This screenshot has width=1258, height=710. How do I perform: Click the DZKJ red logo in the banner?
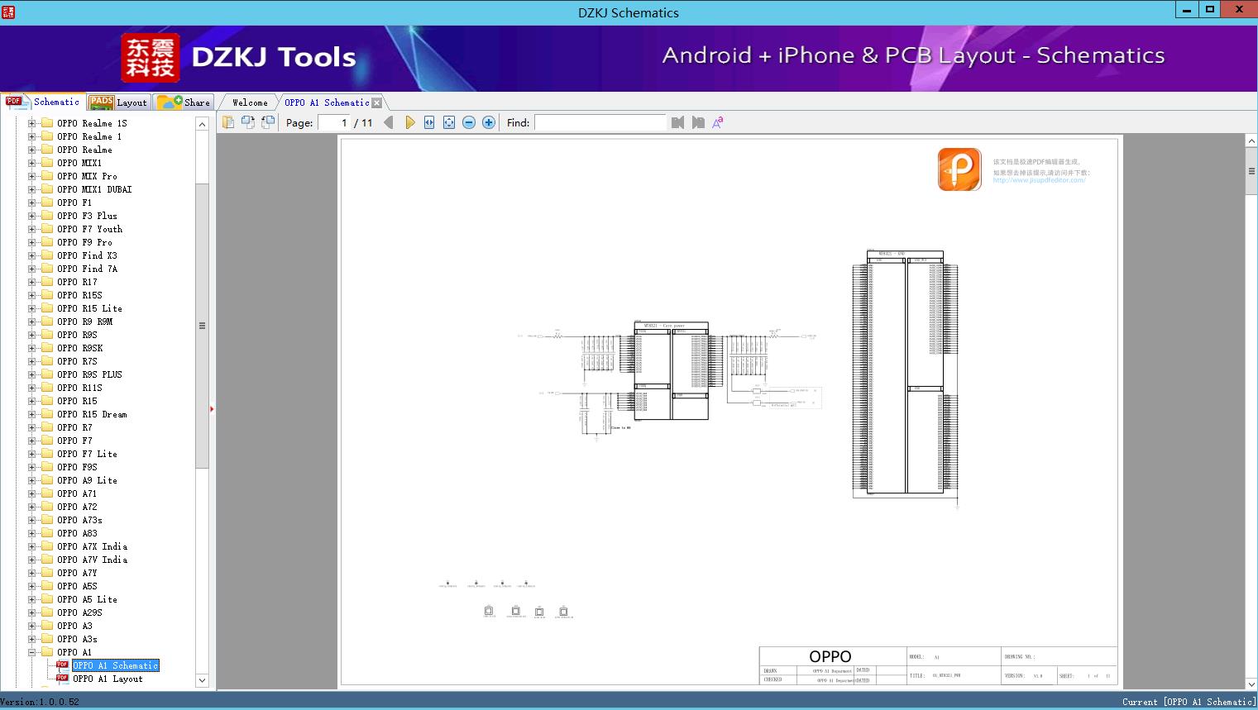(151, 58)
